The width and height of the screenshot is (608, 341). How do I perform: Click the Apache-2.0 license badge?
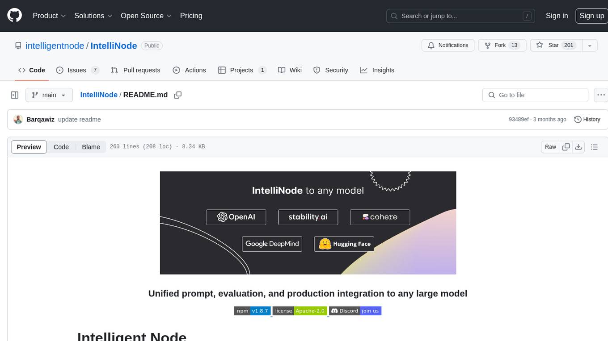300,311
